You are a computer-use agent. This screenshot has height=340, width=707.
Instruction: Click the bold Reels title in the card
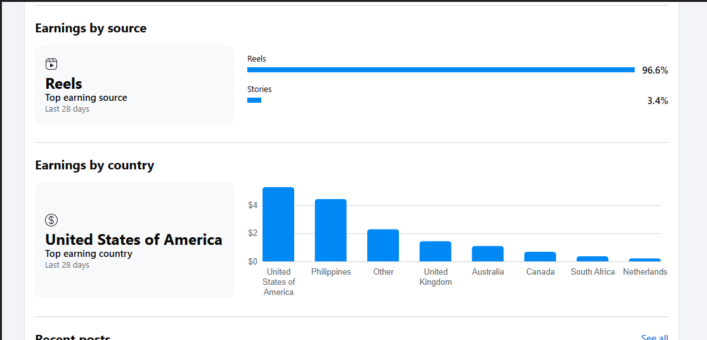click(64, 84)
